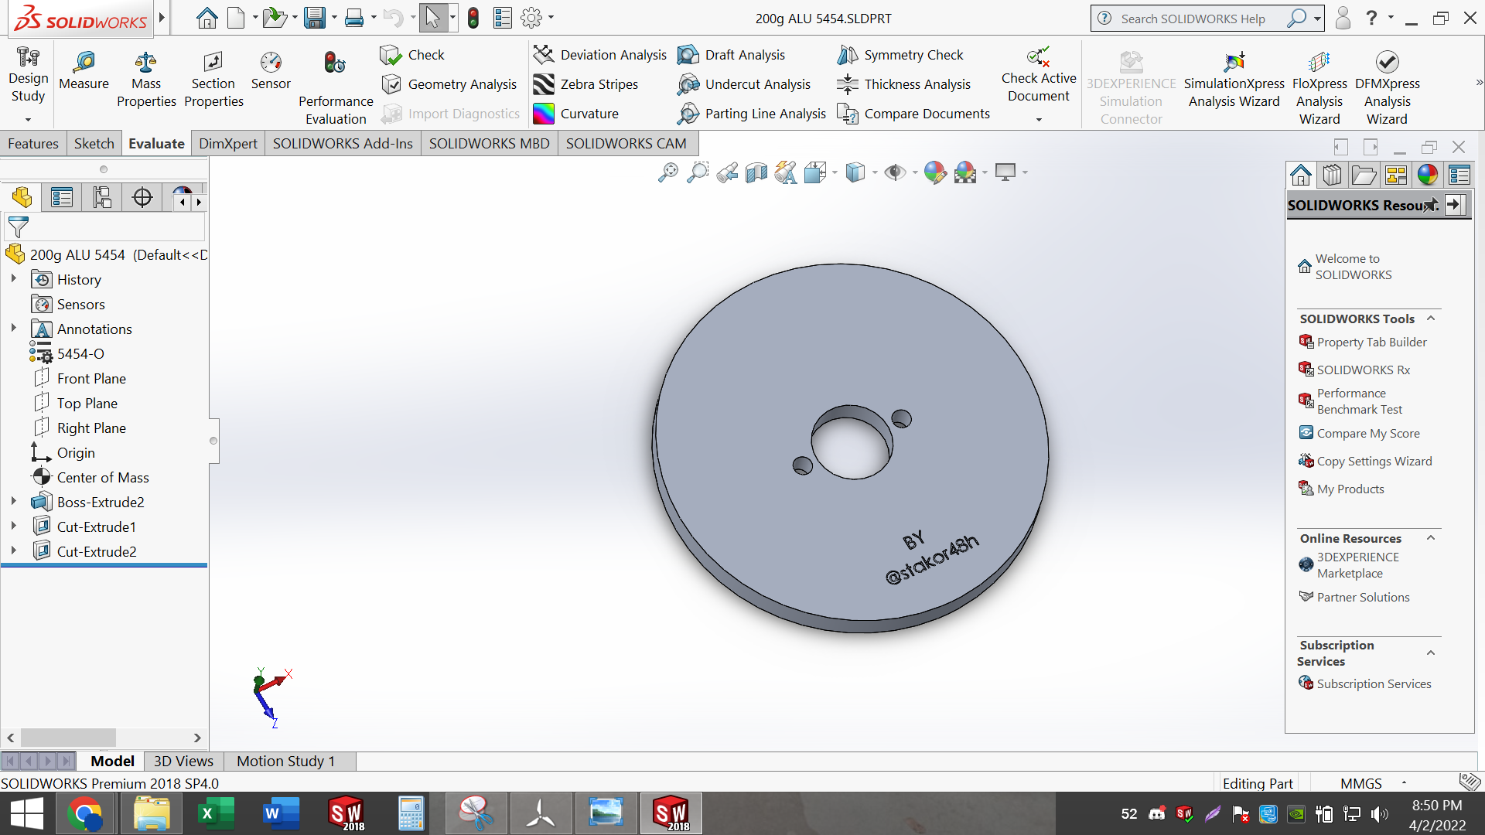The image size is (1485, 835).
Task: Open SOLIDWORKS Add-Ins tab
Action: tap(343, 144)
